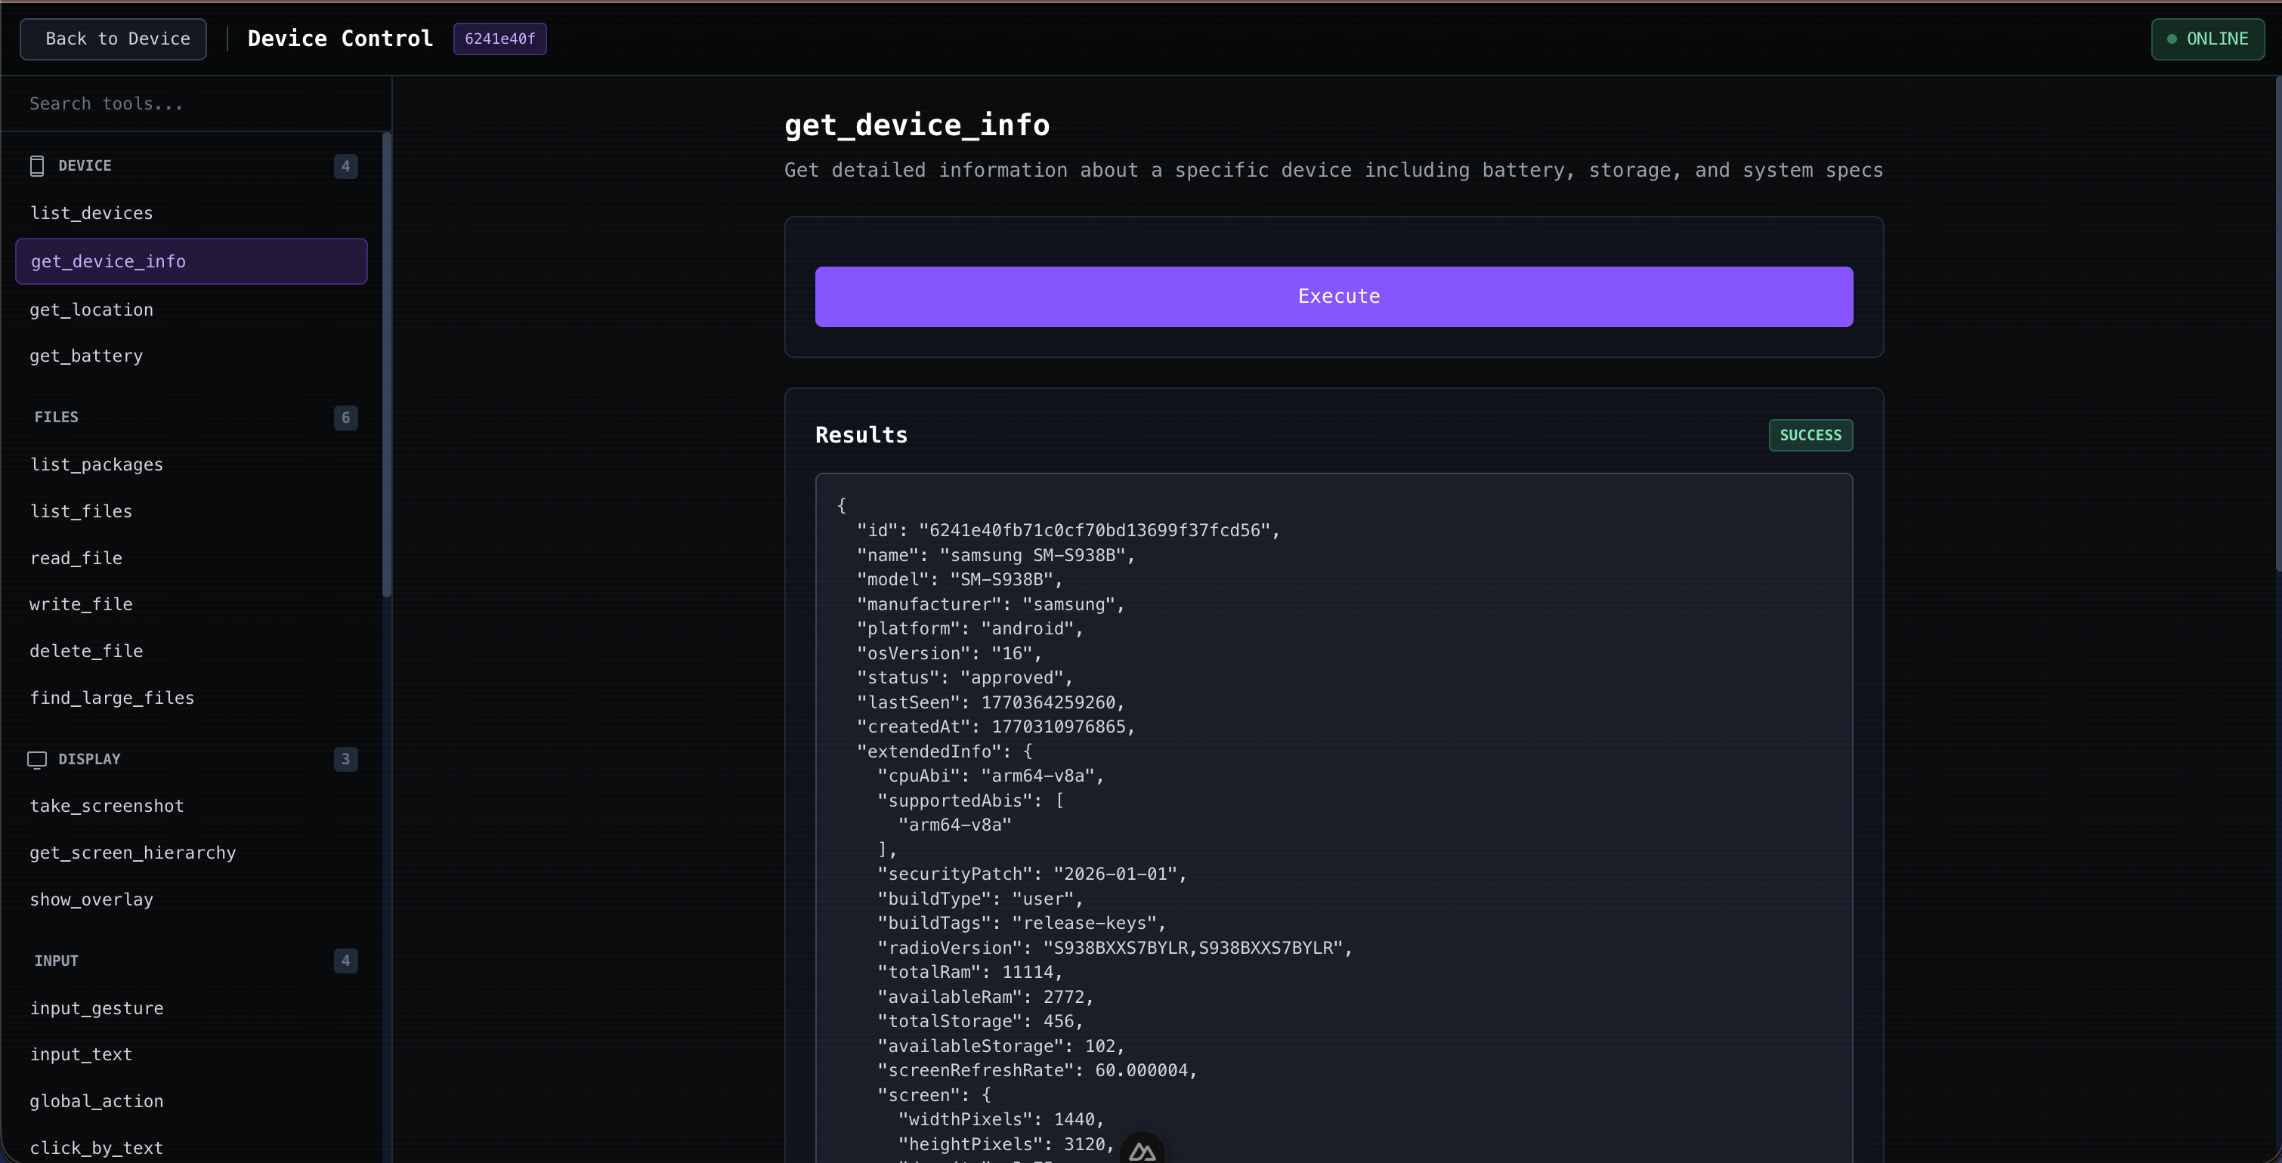The height and width of the screenshot is (1163, 2282).
Task: Open find_large_files tool
Action: pyautogui.click(x=191, y=699)
